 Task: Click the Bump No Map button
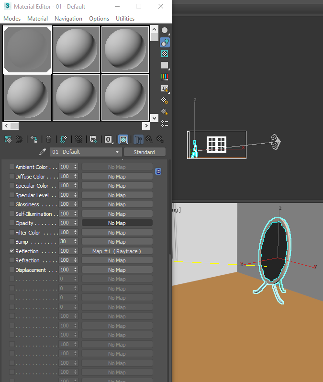117,242
